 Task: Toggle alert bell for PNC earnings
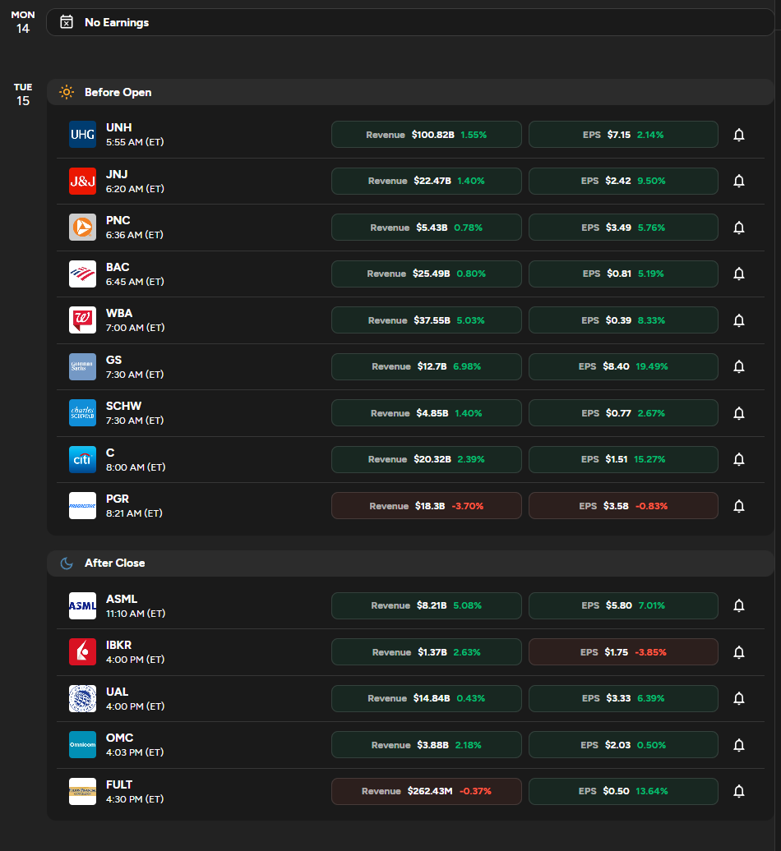(738, 228)
